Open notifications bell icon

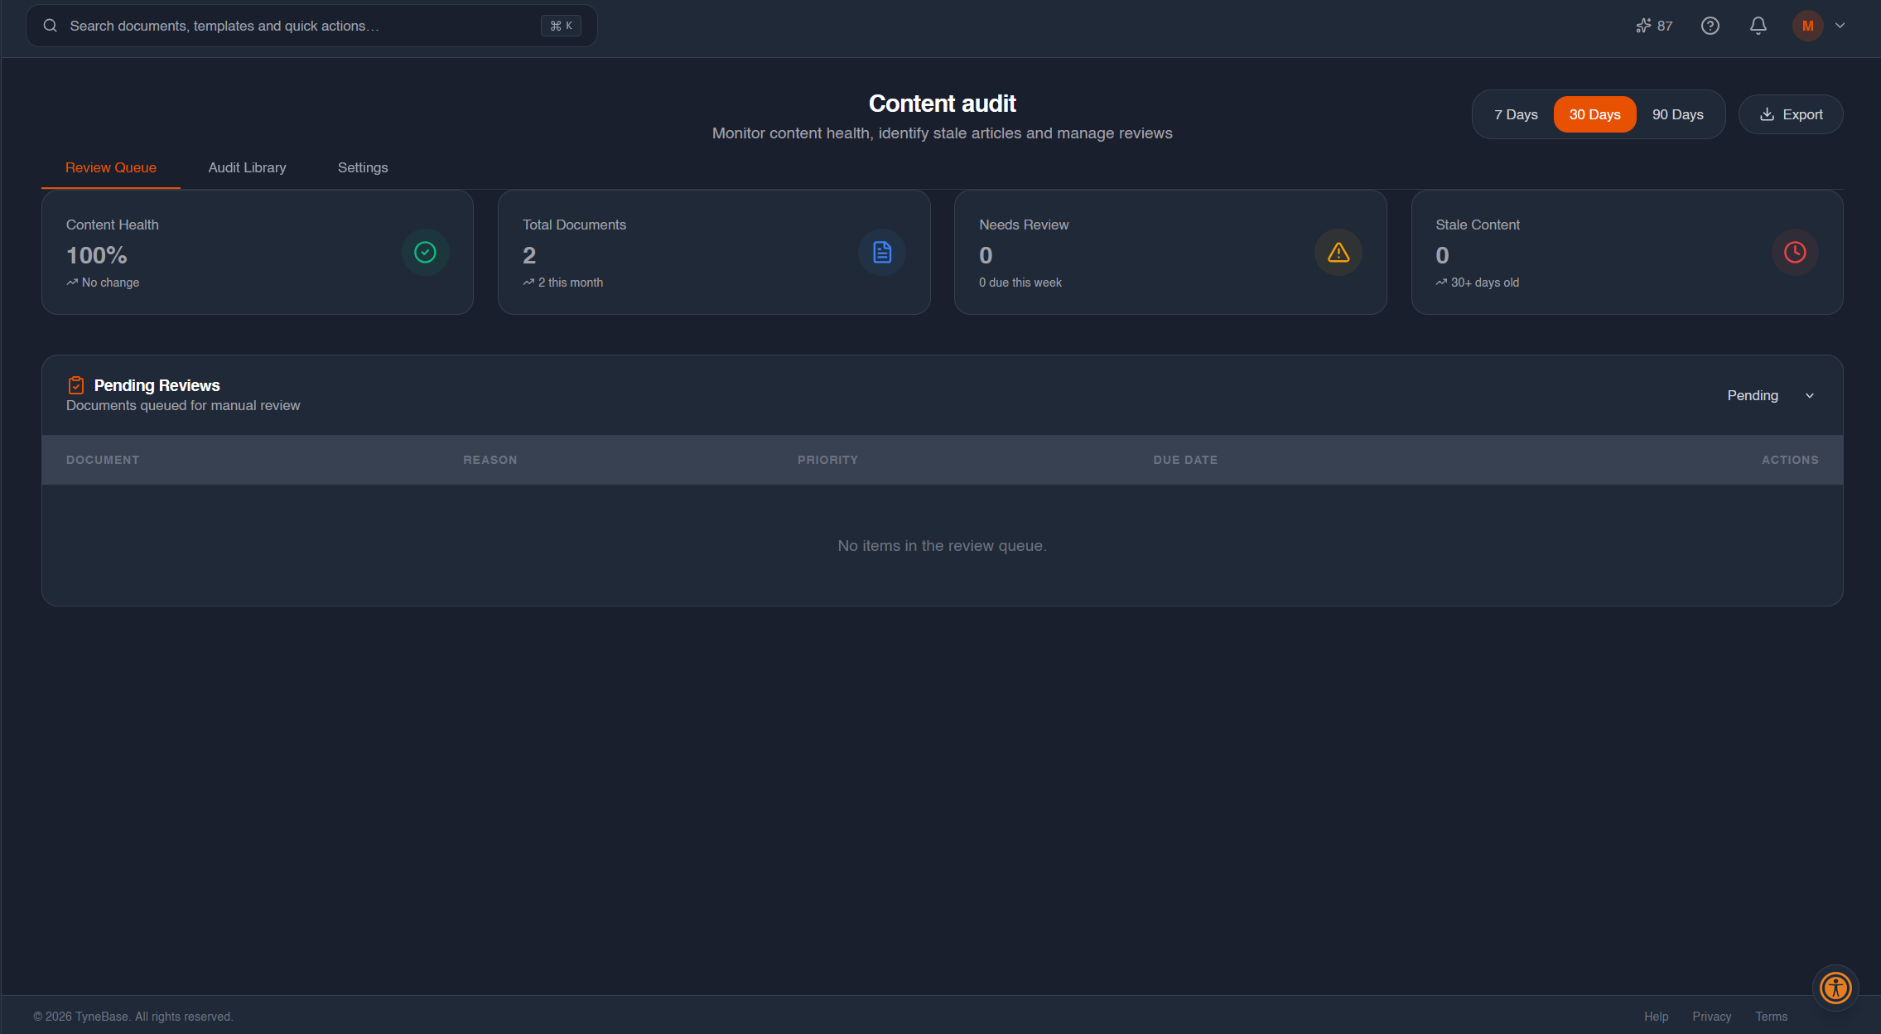(1758, 26)
